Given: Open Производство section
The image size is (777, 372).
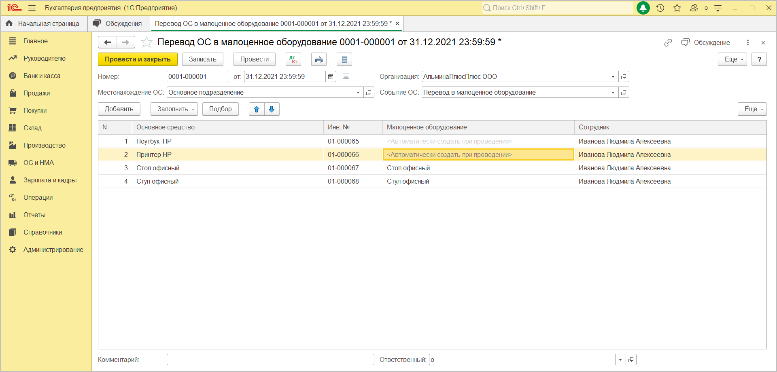Looking at the screenshot, I should click(45, 145).
